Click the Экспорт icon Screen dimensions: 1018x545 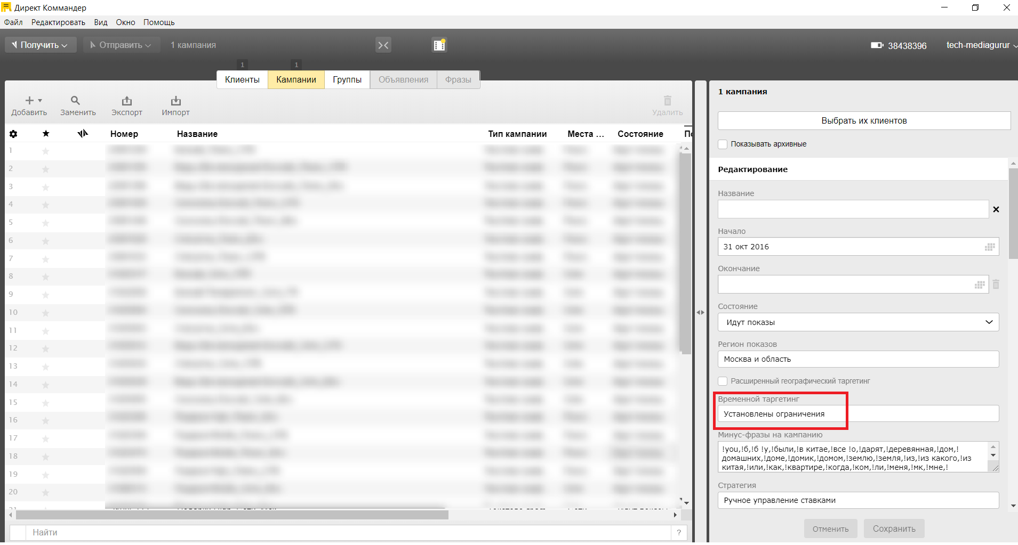coord(126,101)
